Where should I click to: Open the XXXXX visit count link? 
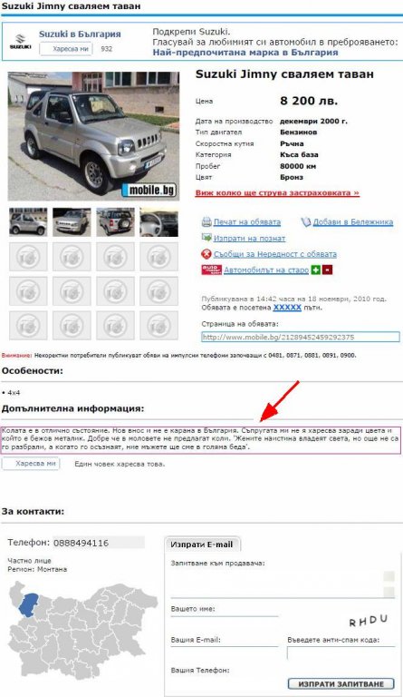(287, 307)
